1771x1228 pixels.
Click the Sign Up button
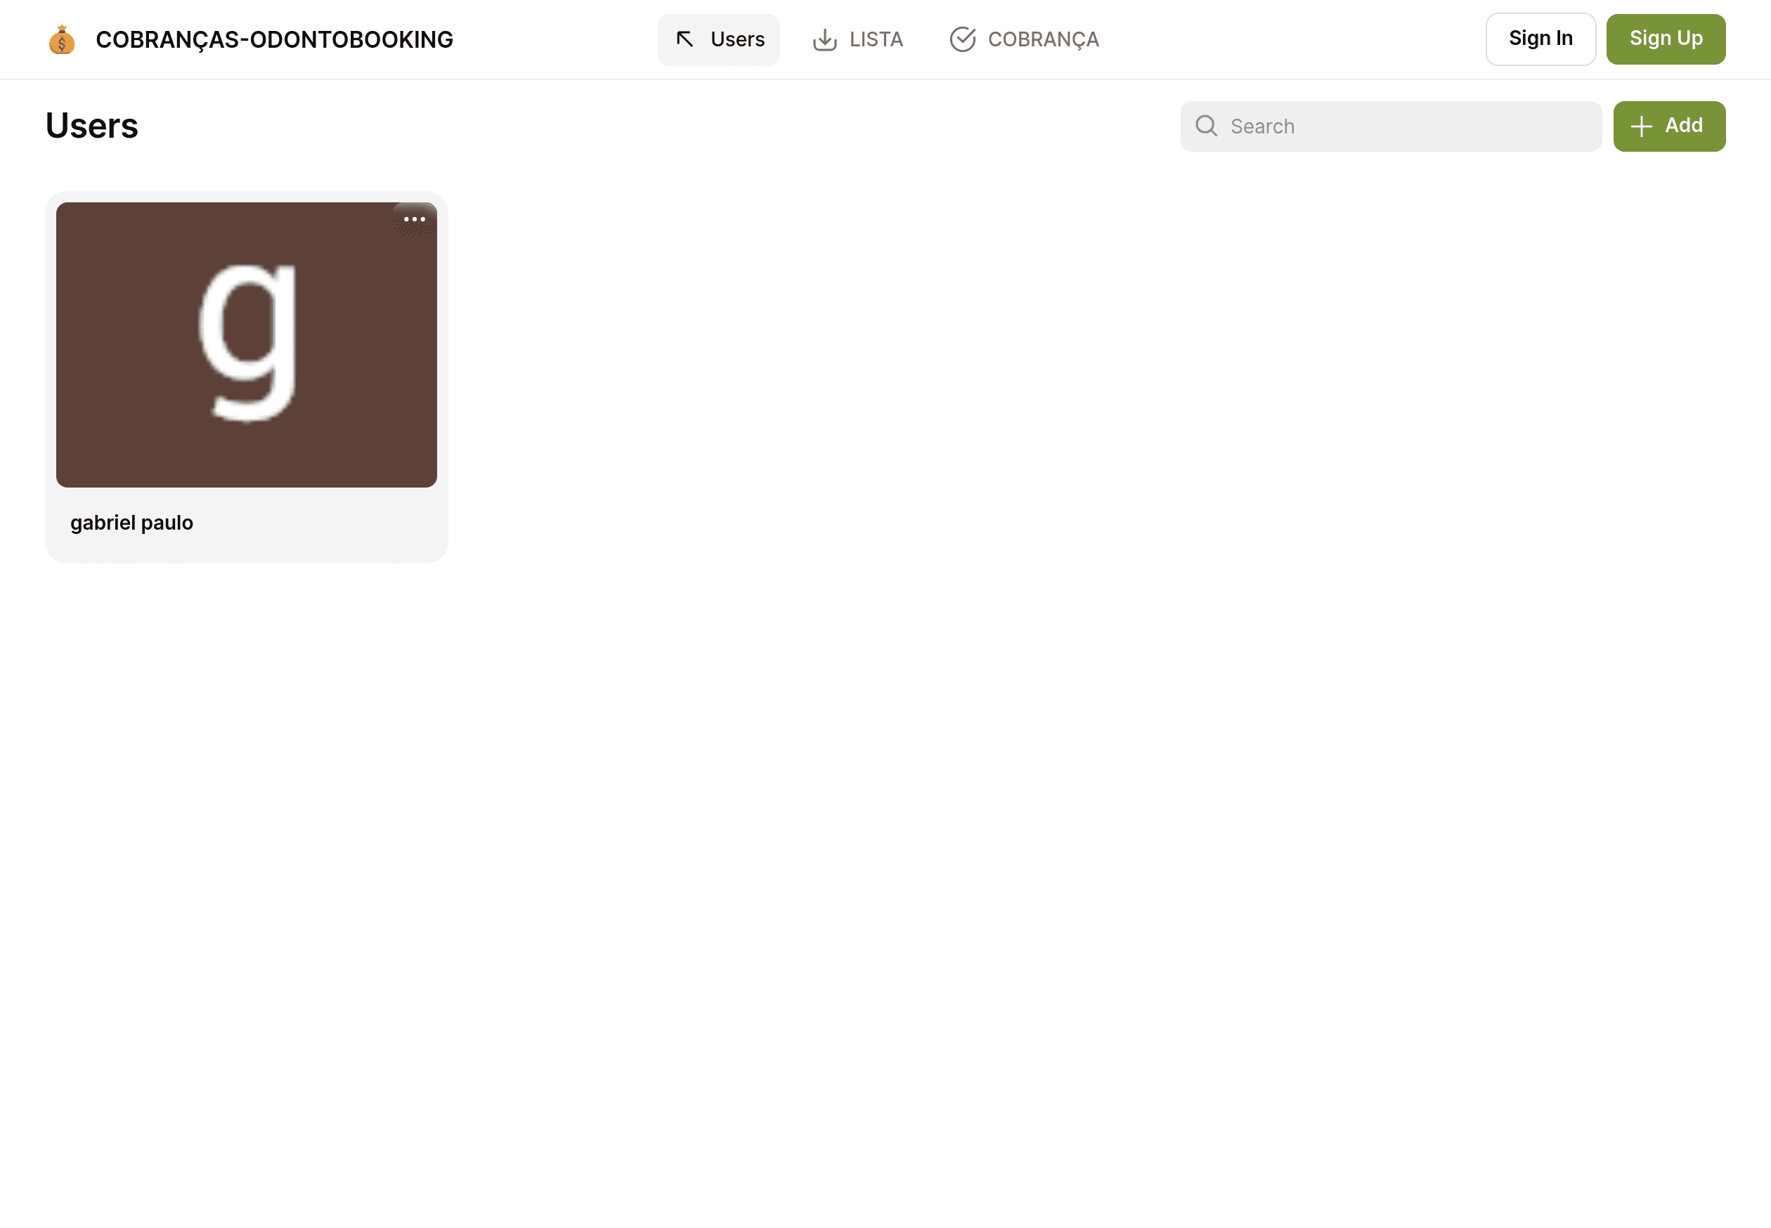pyautogui.click(x=1666, y=39)
